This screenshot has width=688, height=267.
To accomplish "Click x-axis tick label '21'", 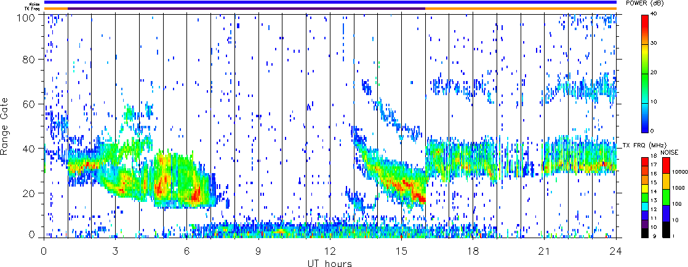I will coord(545,250).
